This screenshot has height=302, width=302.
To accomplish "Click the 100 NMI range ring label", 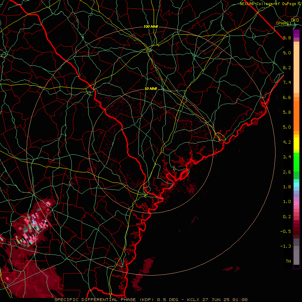I will click(x=151, y=27).
